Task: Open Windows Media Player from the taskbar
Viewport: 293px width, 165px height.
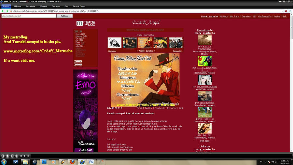Action: pyautogui.click(x=53, y=162)
